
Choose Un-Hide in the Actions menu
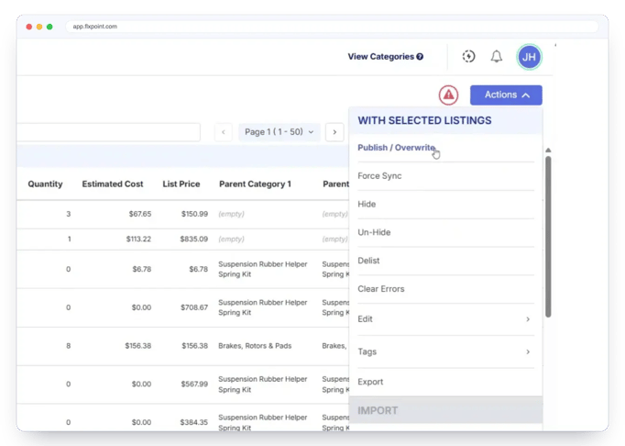pyautogui.click(x=374, y=232)
